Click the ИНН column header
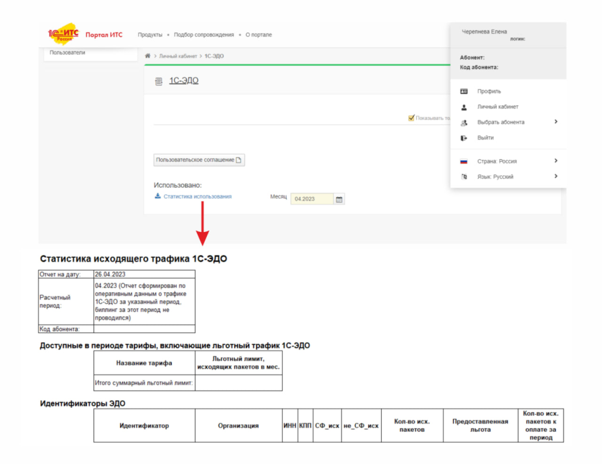The image size is (602, 464). [290, 426]
